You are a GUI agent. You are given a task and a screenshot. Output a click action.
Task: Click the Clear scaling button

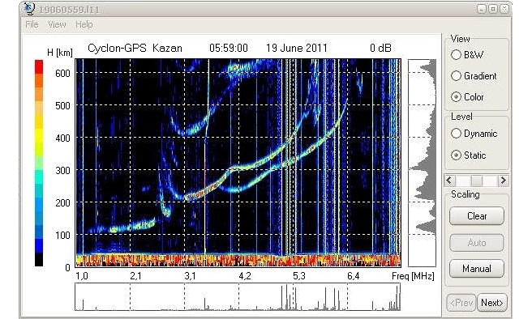pos(477,216)
